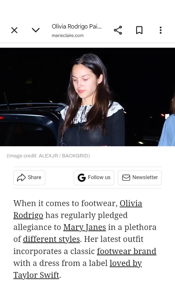Expand the page info chevron
The width and height of the screenshot is (175, 297).
tap(36, 30)
